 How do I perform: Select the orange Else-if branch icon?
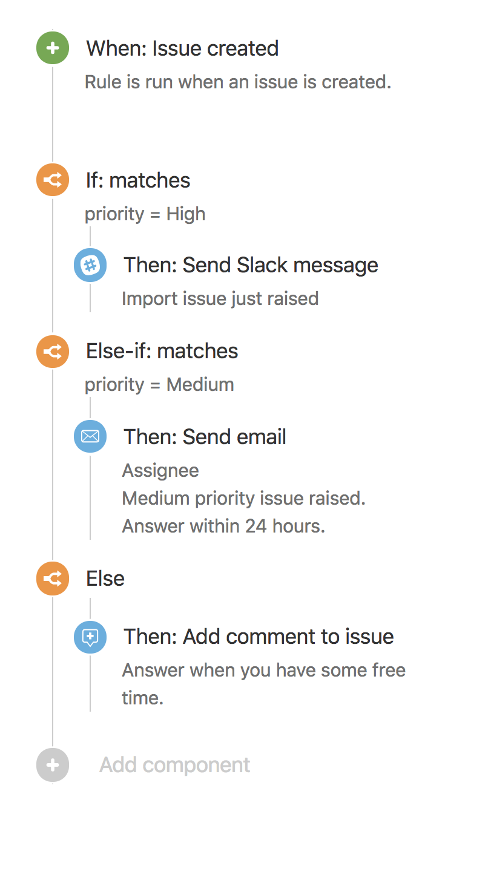[53, 351]
